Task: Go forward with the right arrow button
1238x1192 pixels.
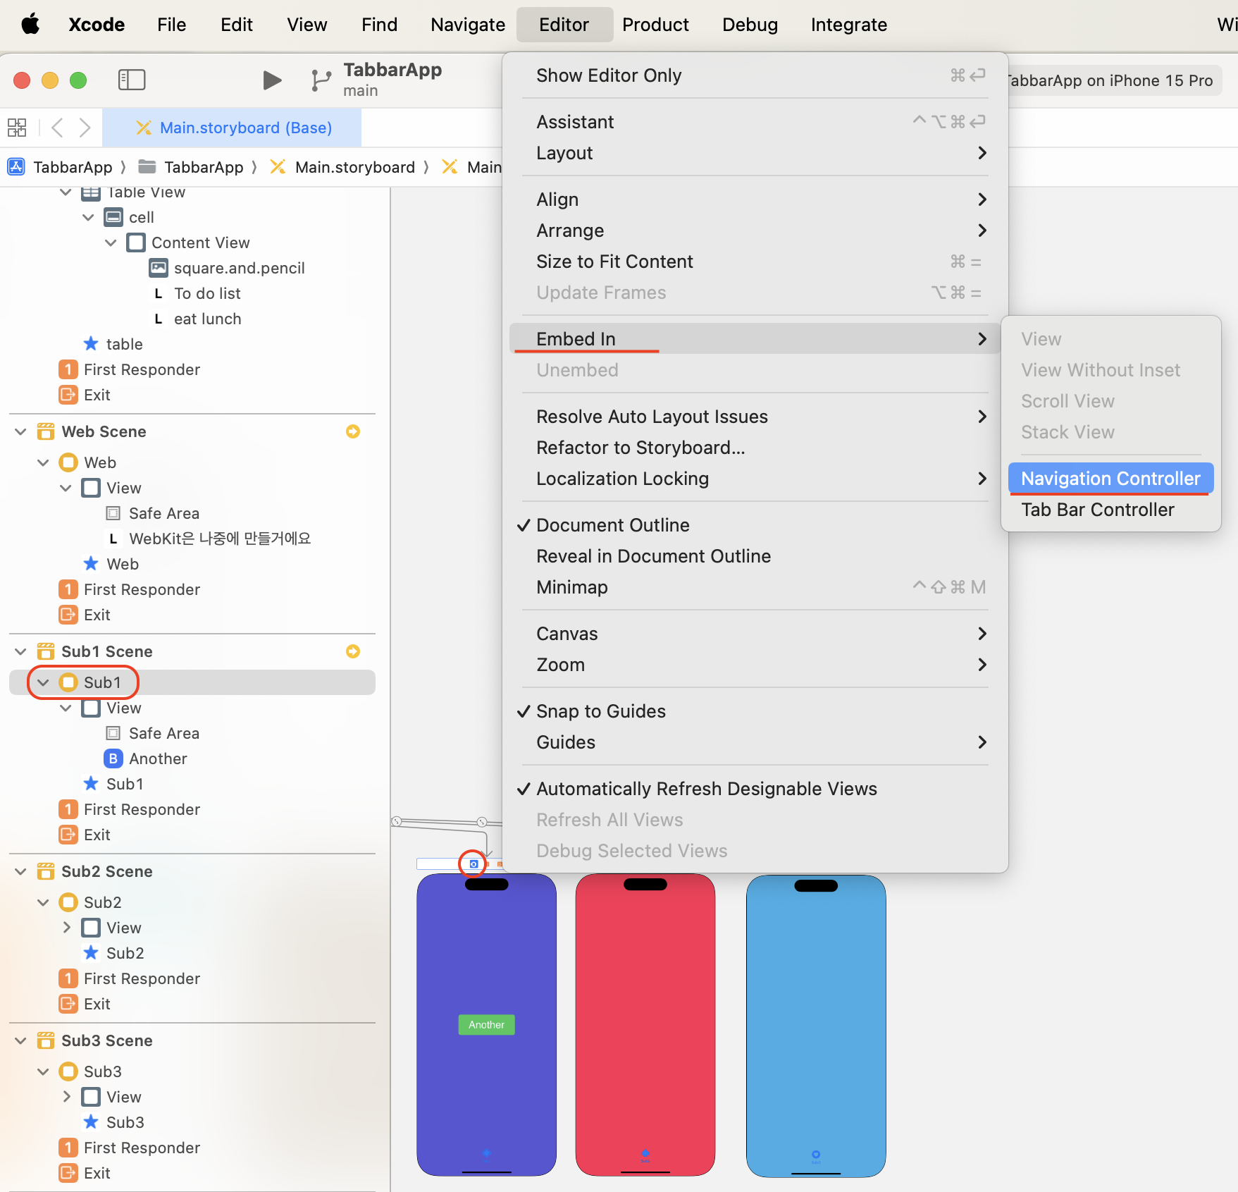Action: point(85,128)
